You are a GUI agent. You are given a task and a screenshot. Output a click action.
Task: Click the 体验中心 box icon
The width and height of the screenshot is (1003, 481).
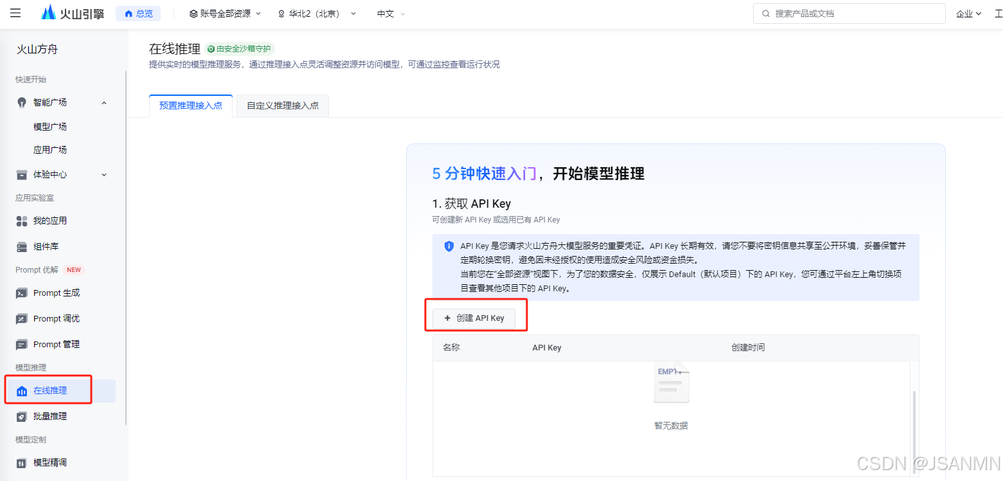tap(22, 174)
